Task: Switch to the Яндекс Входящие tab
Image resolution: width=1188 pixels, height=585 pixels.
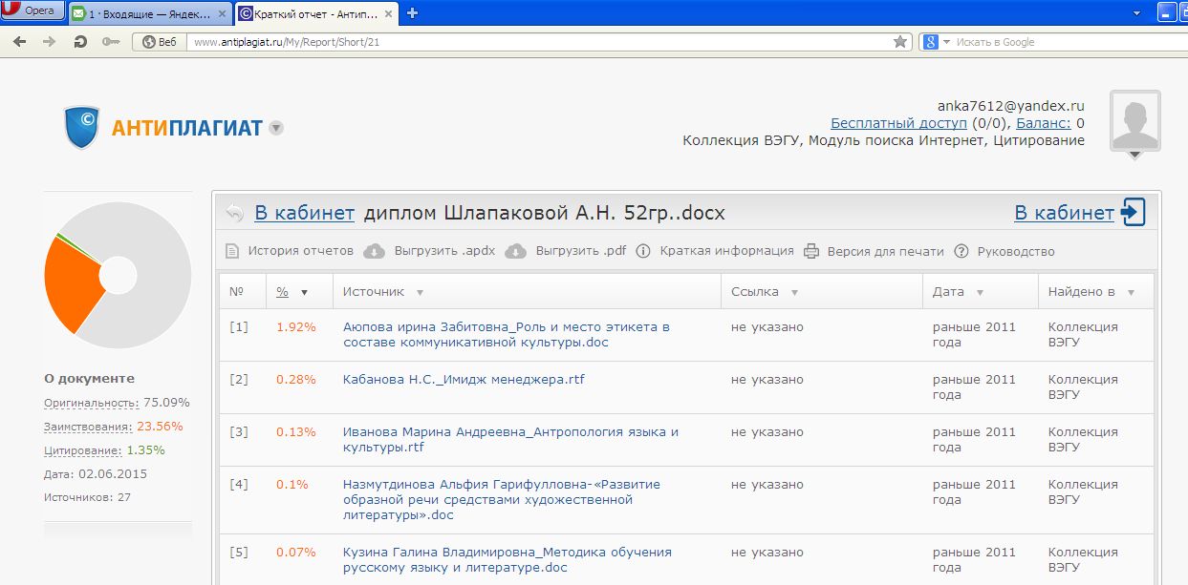Action: click(149, 13)
